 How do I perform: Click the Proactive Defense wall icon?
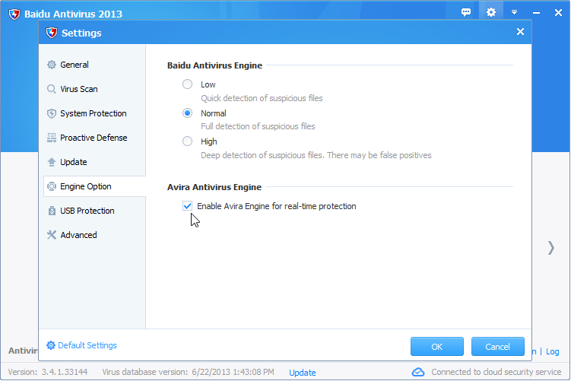pyautogui.click(x=52, y=138)
